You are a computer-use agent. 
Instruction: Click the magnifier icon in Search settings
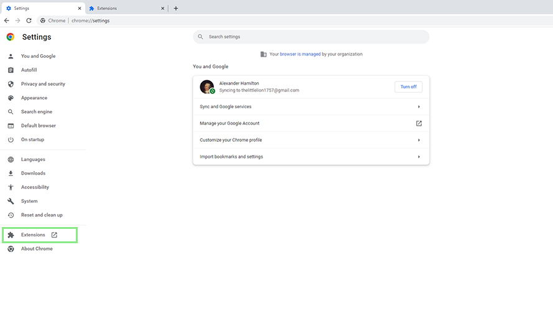[x=200, y=37]
